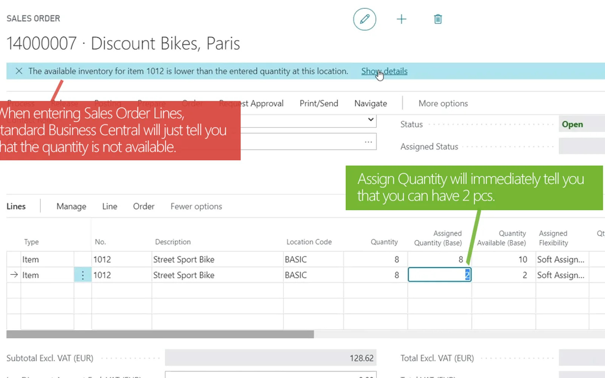Open the Manage menu in Lines
The image size is (605, 378).
click(x=71, y=206)
